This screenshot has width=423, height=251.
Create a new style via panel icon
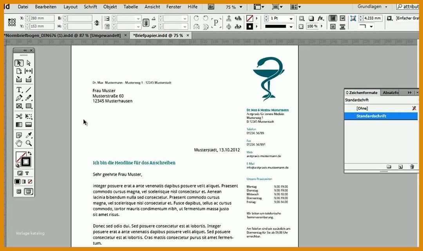click(400, 166)
